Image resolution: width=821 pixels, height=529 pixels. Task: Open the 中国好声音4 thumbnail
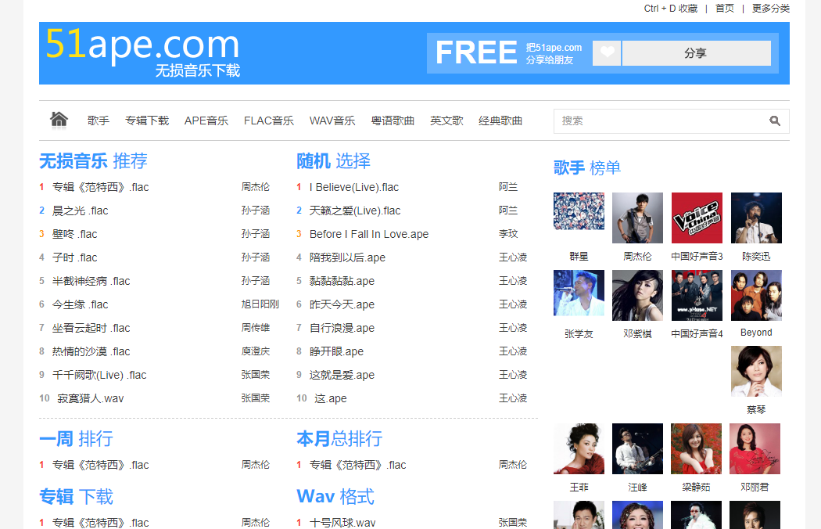point(697,296)
